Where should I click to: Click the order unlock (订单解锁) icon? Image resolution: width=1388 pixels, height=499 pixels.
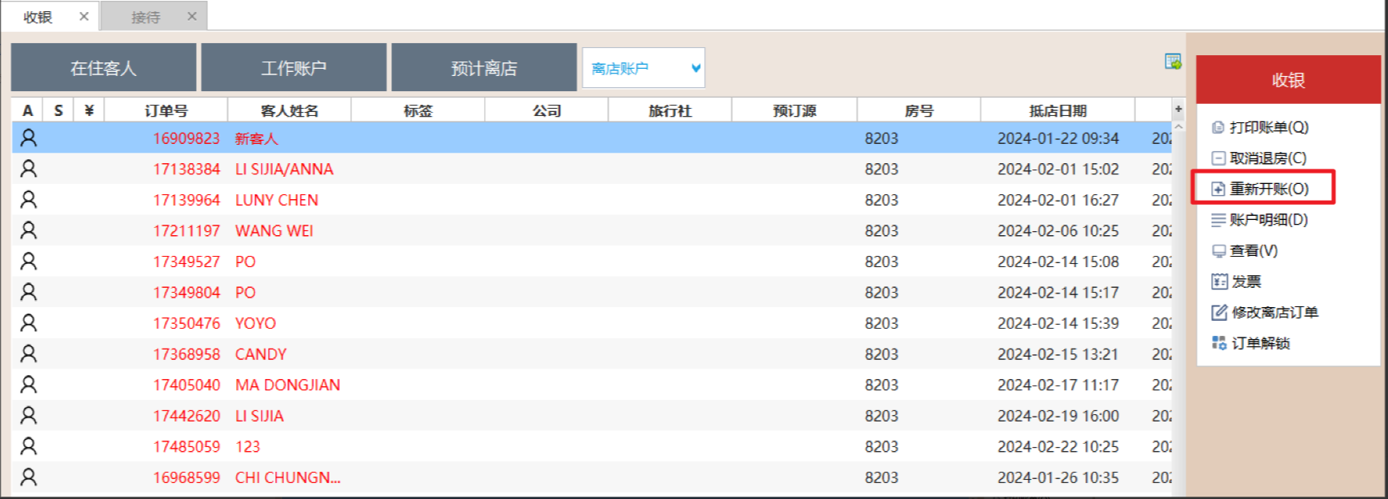pos(1218,343)
